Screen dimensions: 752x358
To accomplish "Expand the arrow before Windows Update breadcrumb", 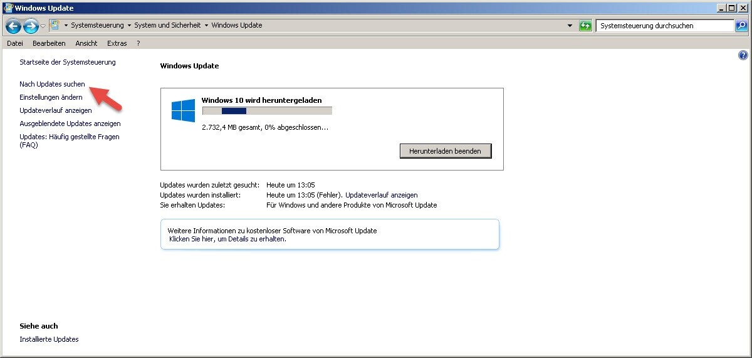I will point(206,26).
